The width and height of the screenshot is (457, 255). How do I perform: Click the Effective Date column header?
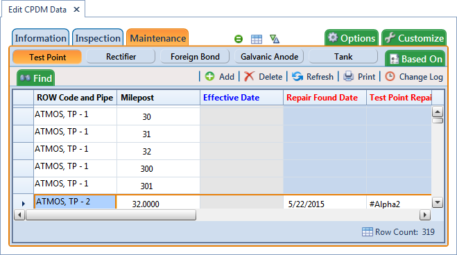[x=241, y=98]
